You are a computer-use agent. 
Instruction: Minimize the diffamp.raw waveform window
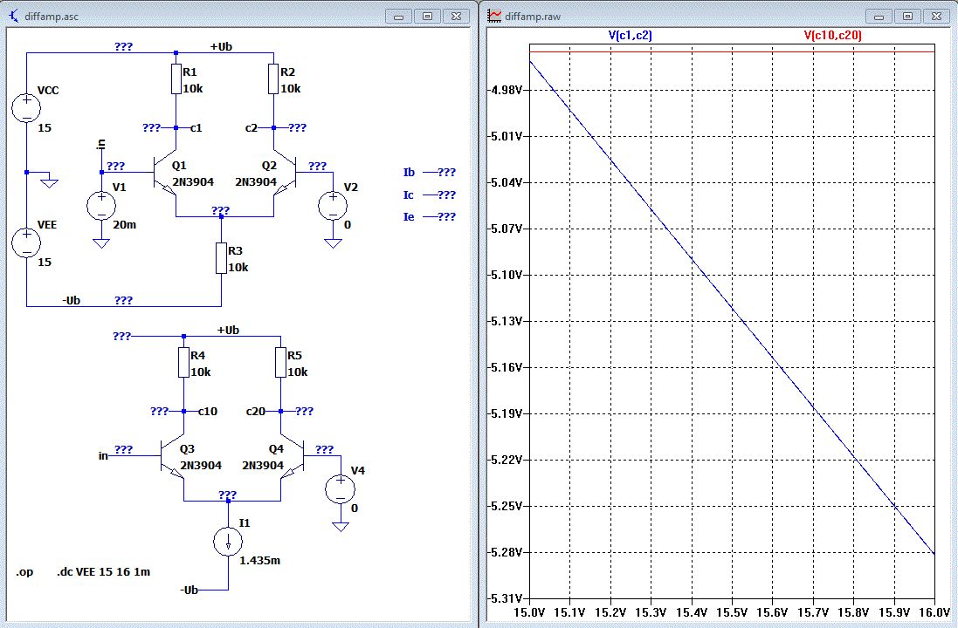pyautogui.click(x=879, y=16)
